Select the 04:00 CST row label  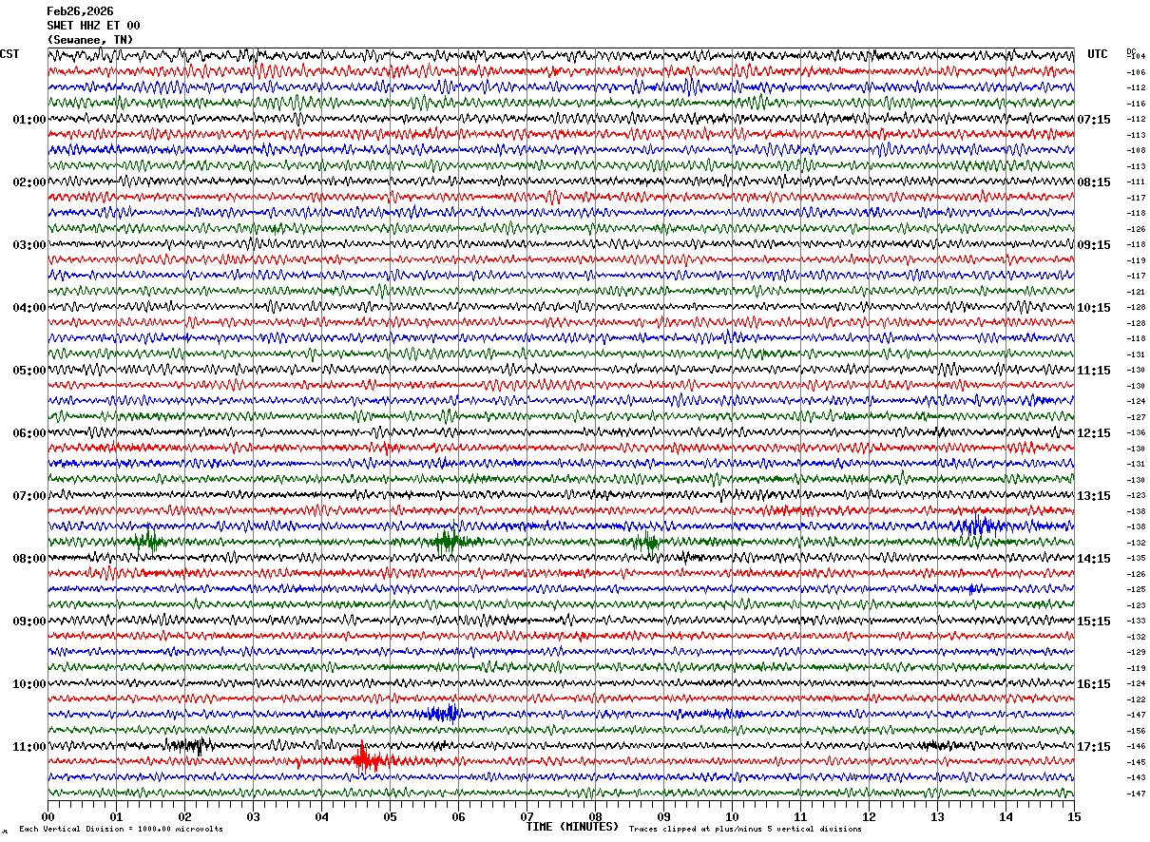pos(29,308)
